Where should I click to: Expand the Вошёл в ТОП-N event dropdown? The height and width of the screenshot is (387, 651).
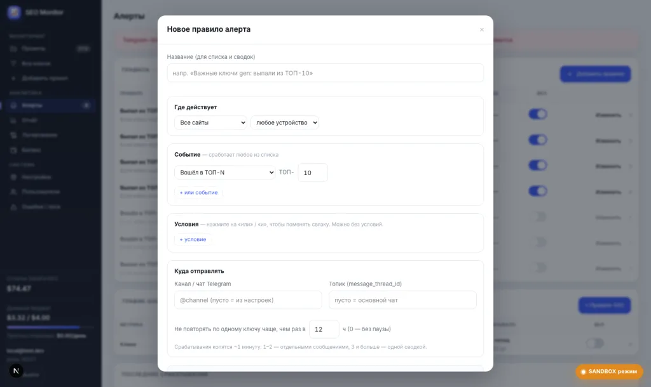(224, 173)
